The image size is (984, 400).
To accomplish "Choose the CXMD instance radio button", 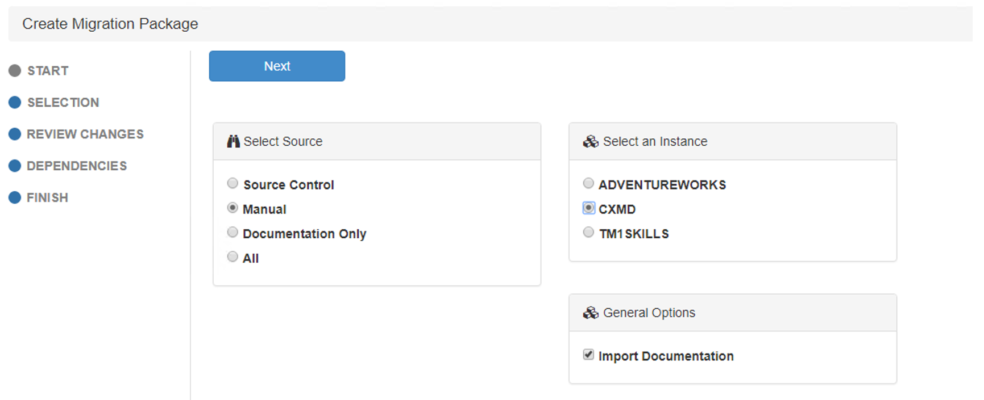I will (x=588, y=208).
